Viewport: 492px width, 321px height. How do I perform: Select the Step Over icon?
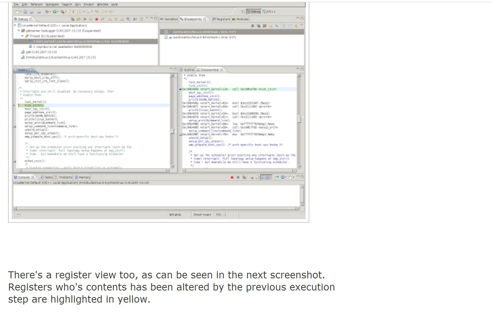point(116,18)
